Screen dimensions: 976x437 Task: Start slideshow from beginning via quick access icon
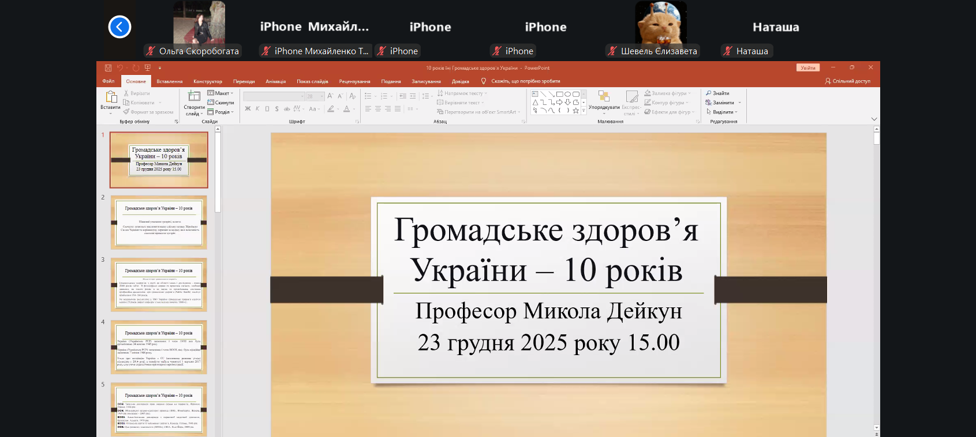coord(148,68)
